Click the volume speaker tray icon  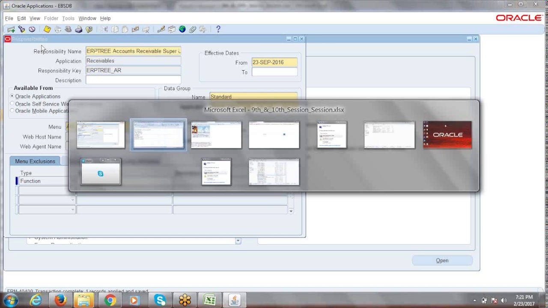(504, 300)
